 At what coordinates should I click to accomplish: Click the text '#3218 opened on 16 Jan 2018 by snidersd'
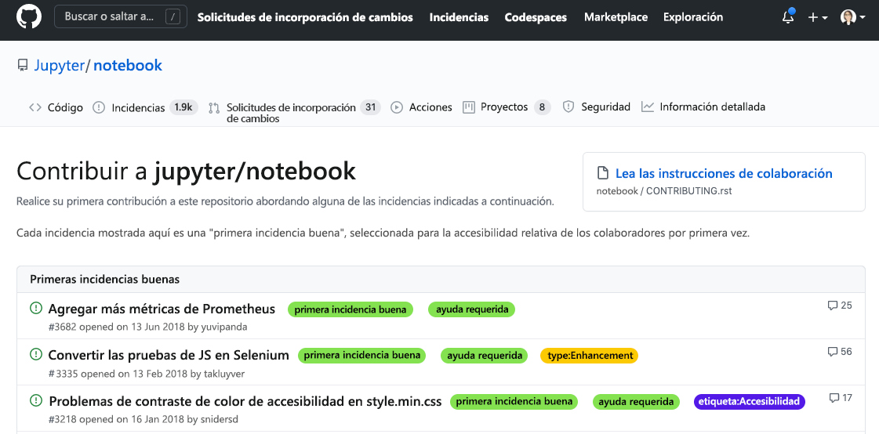(143, 419)
